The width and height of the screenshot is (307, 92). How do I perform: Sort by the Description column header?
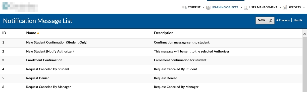164,33
